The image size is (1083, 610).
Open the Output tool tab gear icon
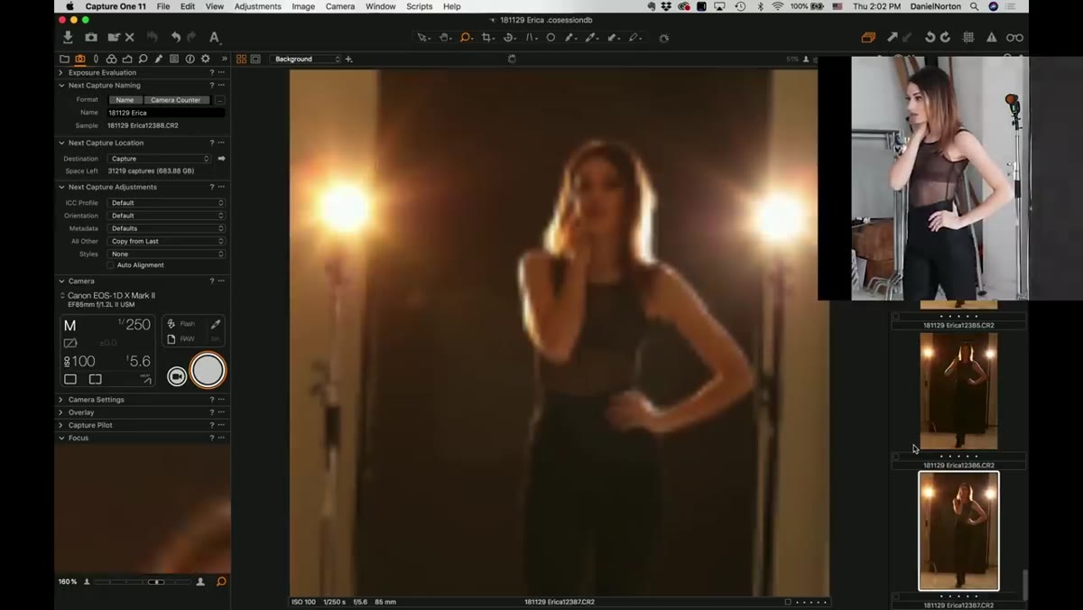coord(206,59)
